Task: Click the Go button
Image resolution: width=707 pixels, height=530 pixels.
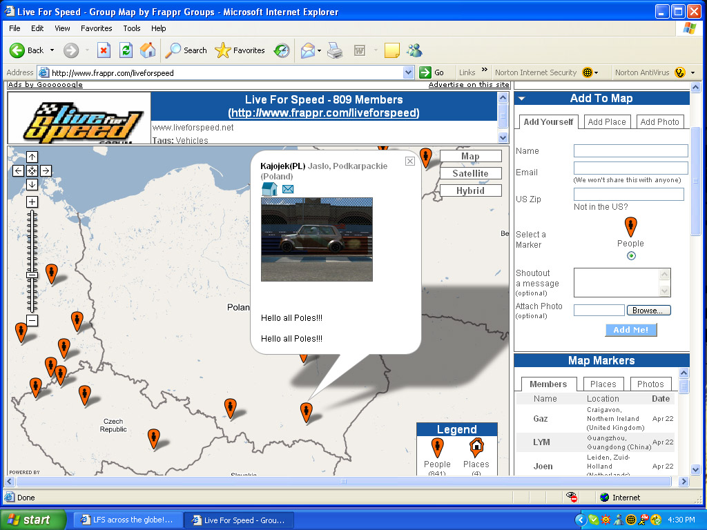Action: click(432, 72)
